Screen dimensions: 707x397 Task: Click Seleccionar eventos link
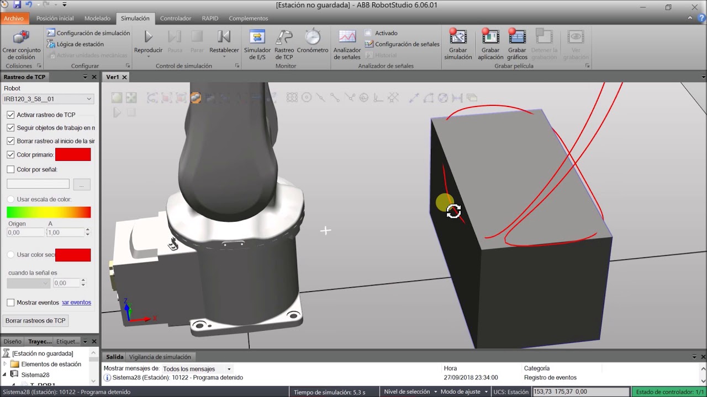tap(76, 302)
